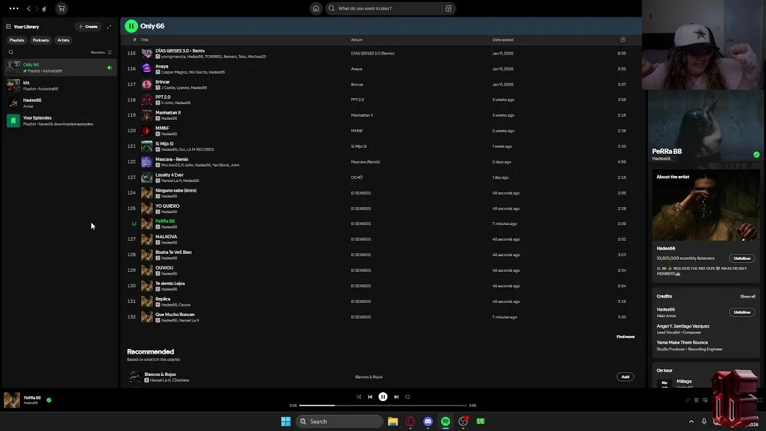
Task: Create a new playlist with Create button
Action: click(x=88, y=26)
